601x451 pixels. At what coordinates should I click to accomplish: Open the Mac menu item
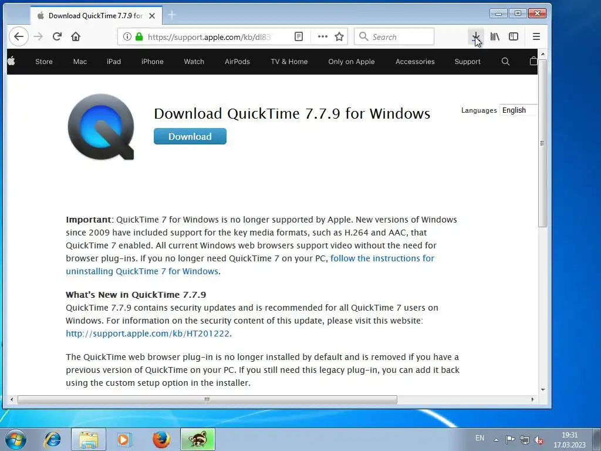(x=80, y=62)
